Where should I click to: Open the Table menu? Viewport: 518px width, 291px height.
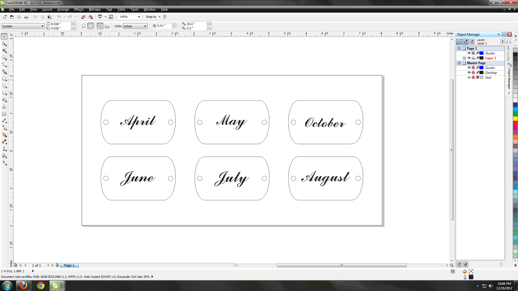121,9
